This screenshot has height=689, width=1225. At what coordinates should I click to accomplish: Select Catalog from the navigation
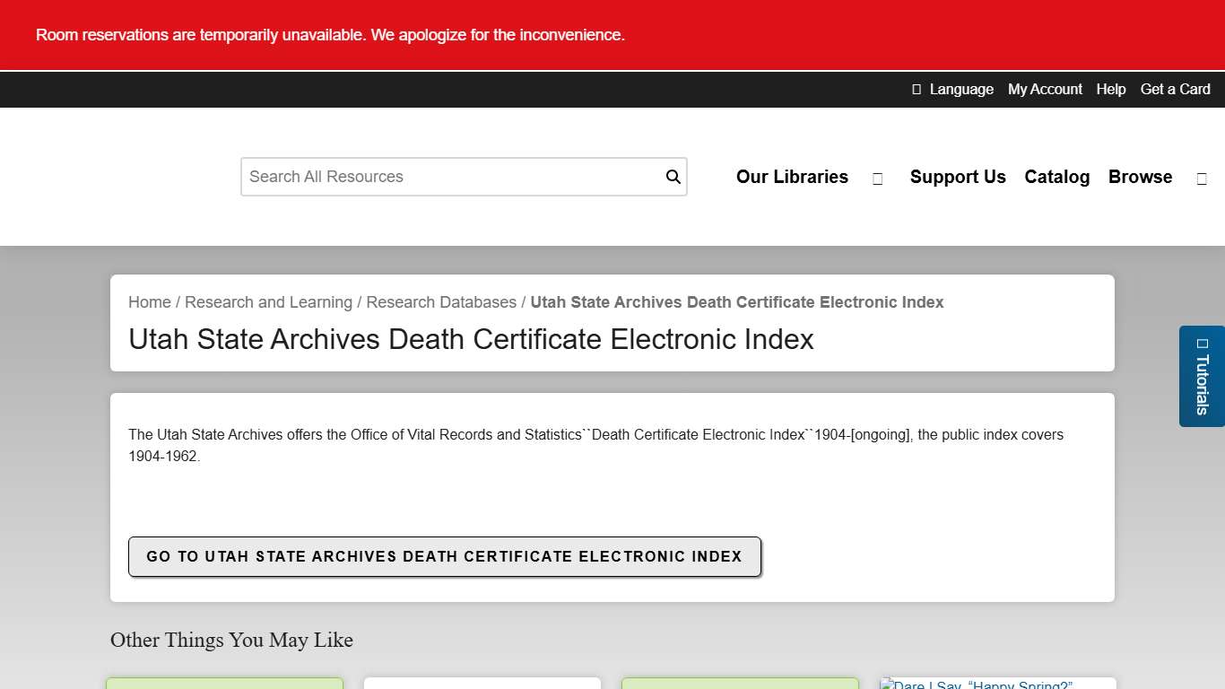pos(1056,177)
